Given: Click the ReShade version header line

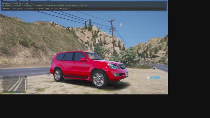Looking at the screenshot, I should coord(15,3).
